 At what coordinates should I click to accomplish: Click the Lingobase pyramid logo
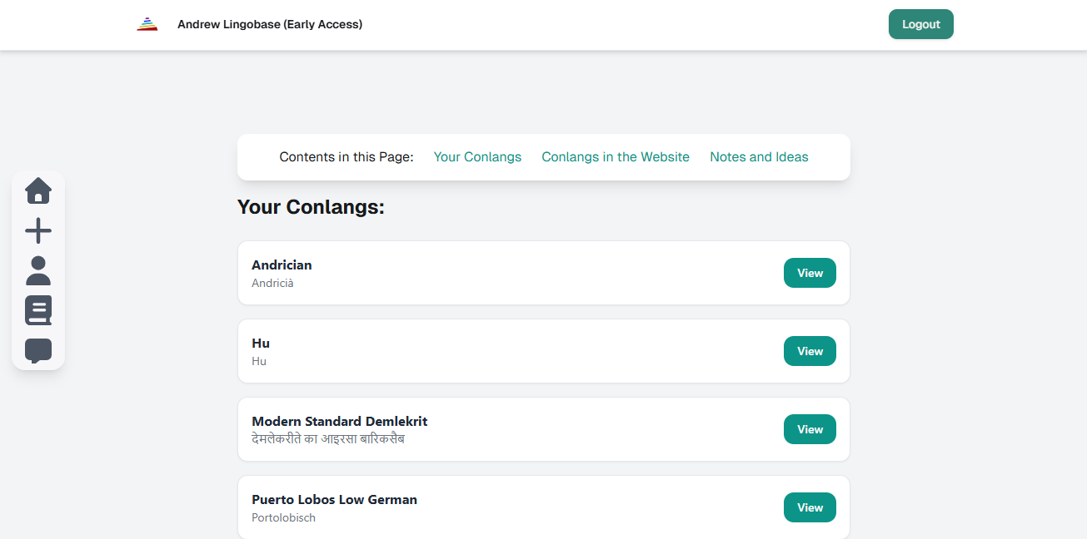pyautogui.click(x=147, y=24)
